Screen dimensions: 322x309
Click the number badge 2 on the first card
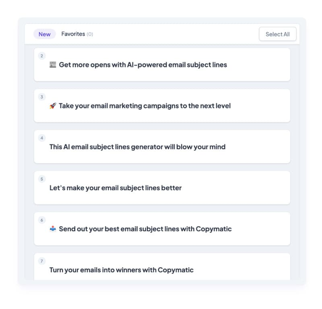pos(42,56)
